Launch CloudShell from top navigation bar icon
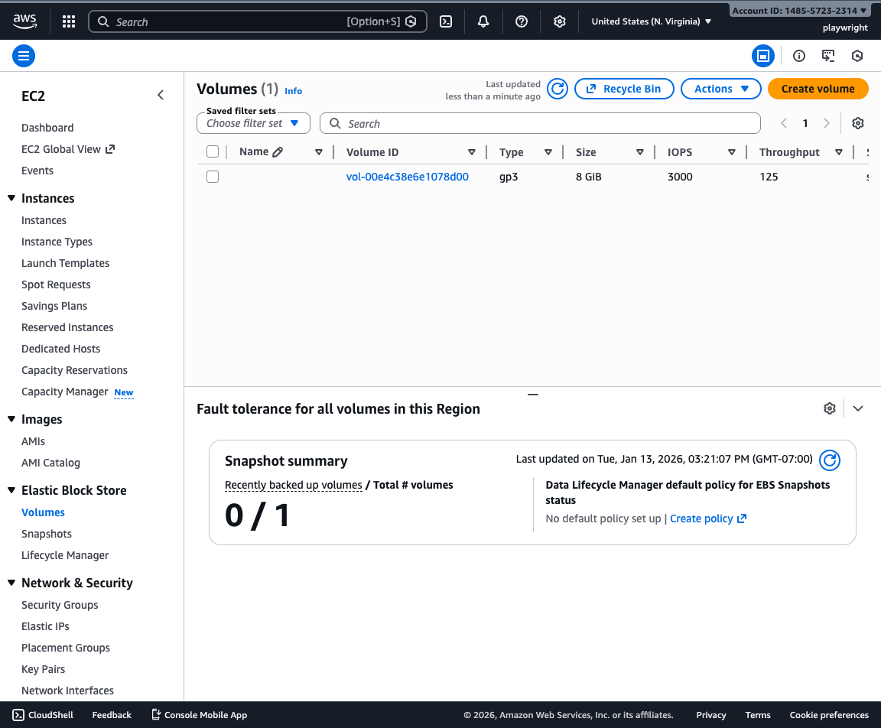 [x=446, y=21]
